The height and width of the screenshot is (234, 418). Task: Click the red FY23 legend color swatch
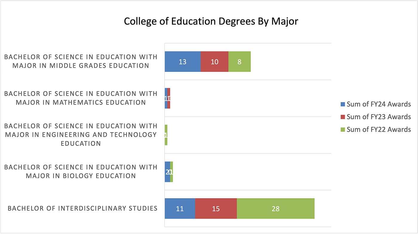tap(342, 117)
